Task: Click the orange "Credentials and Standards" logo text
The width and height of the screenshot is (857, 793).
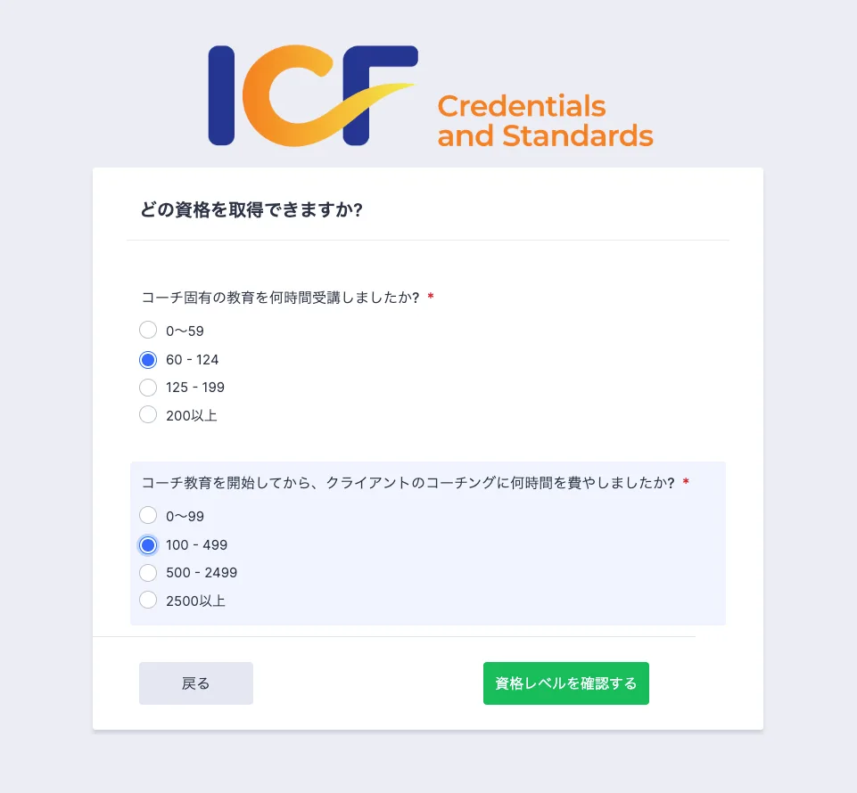Action: (545, 121)
